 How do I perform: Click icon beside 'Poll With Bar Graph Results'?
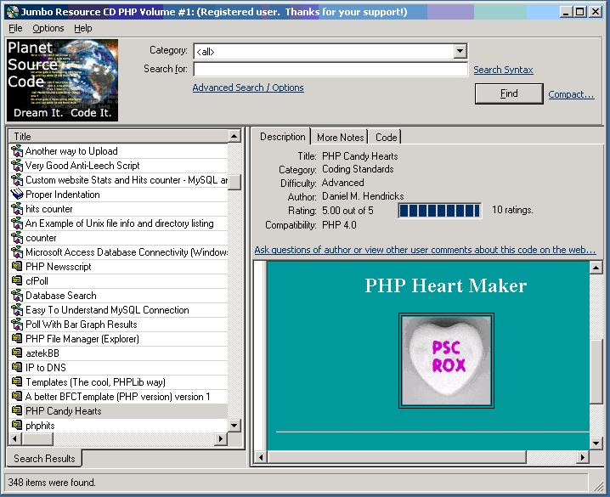[x=17, y=324]
